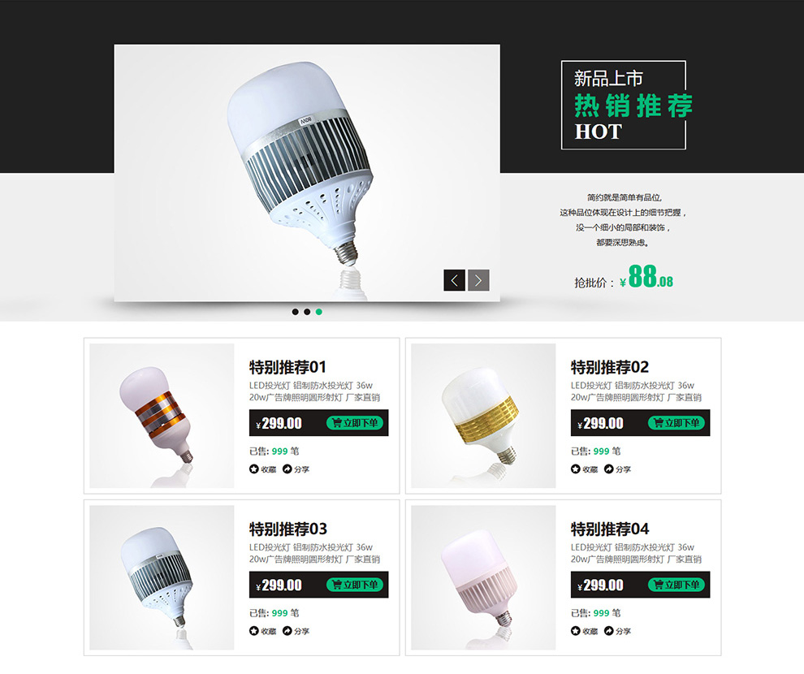The height and width of the screenshot is (674, 804).
Task: Share the 特别推荐02 product via arrow icon
Action: tap(608, 469)
